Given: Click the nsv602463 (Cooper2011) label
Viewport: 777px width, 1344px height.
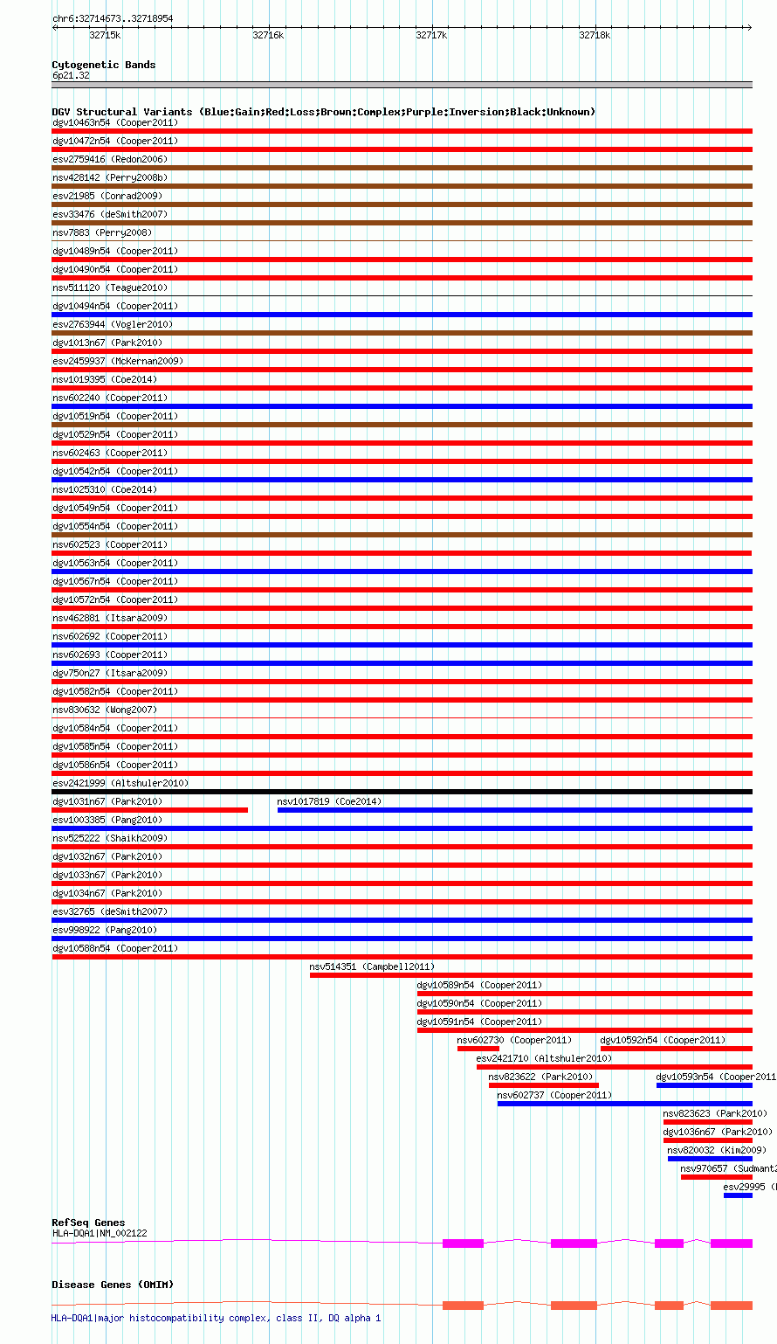Looking at the screenshot, I should tap(110, 453).
